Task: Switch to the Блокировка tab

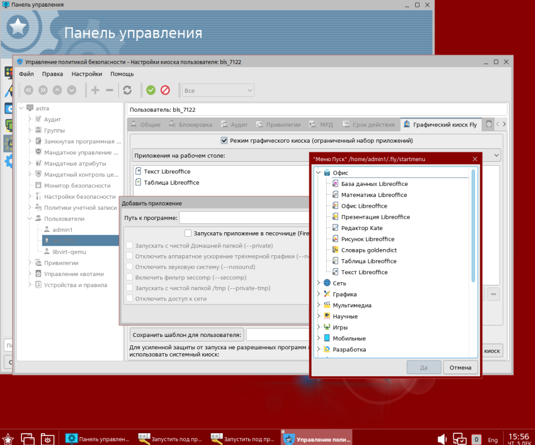Action: [190, 124]
